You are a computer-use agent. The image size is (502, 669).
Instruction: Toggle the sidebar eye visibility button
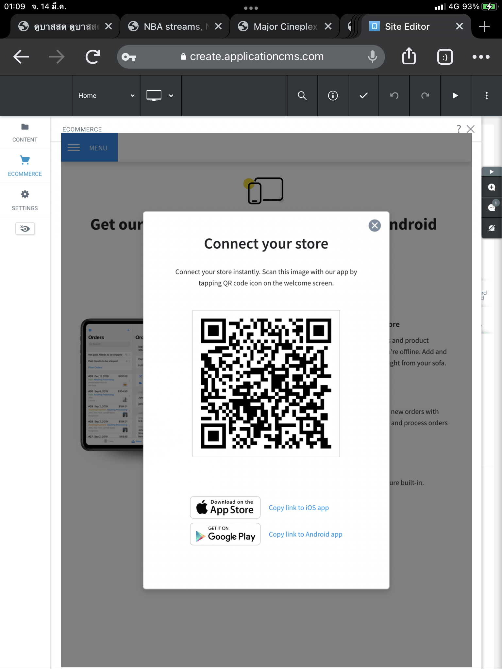pyautogui.click(x=25, y=229)
